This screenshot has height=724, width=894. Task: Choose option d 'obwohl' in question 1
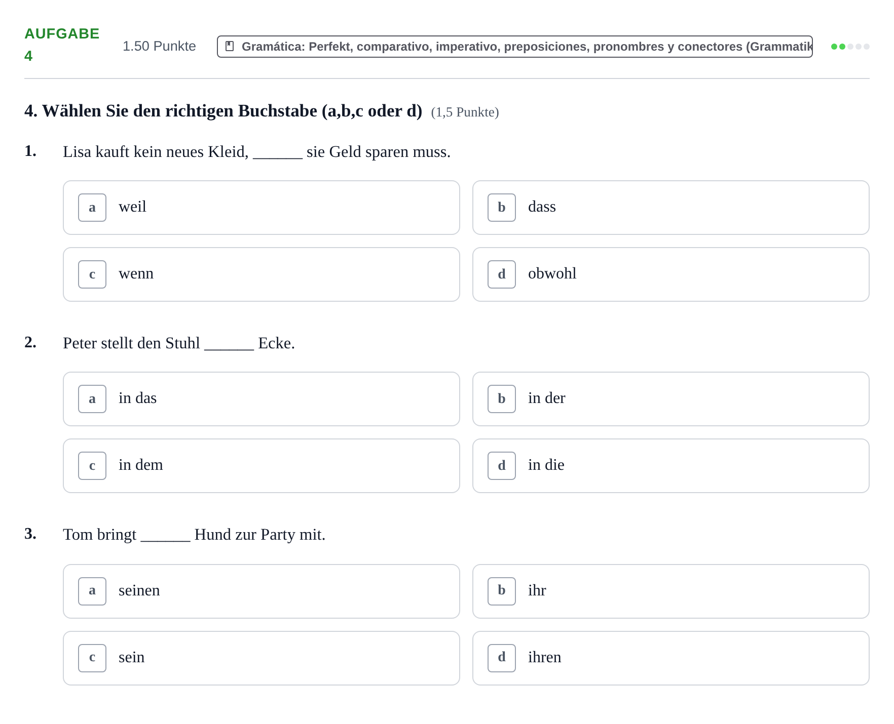pos(671,274)
